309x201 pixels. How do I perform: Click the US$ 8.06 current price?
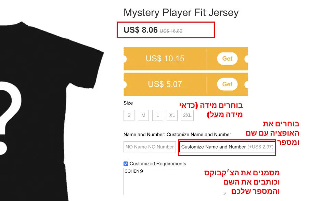141,30
